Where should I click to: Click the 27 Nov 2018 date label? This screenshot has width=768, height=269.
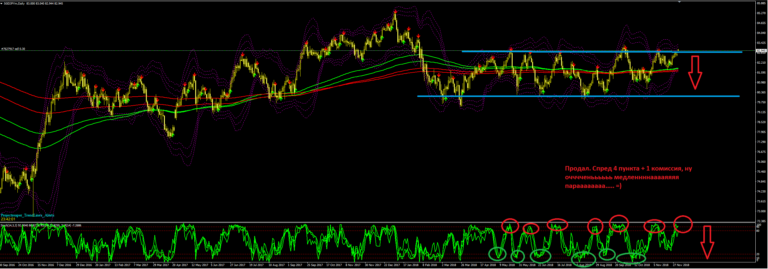coord(681,265)
